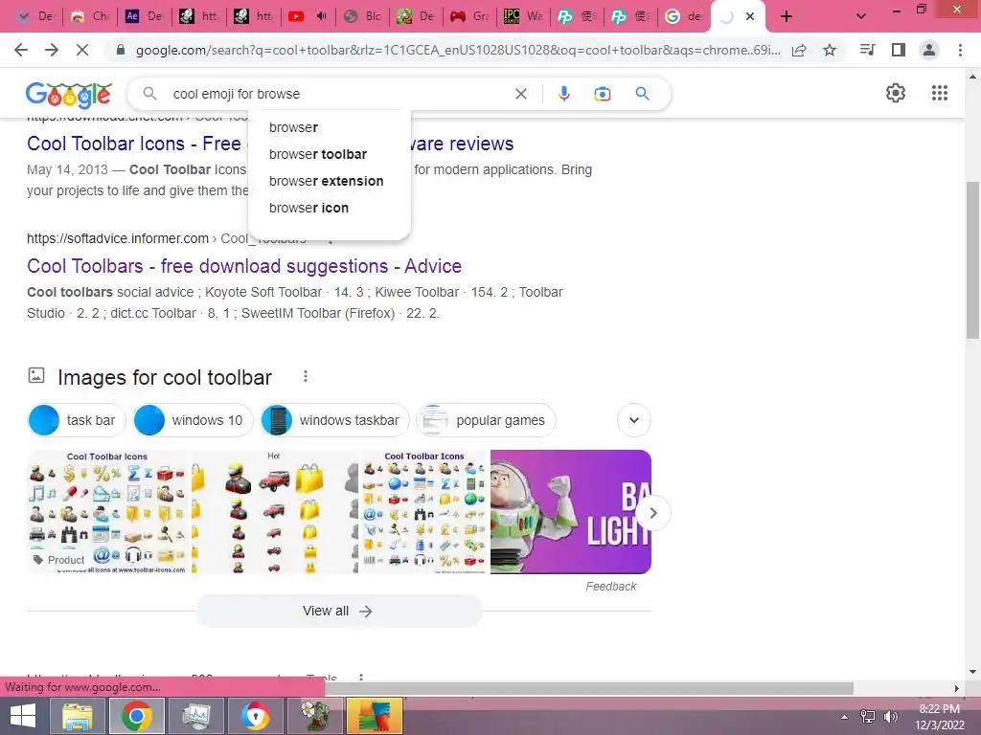Click the vertical page scrollbar
Viewport: 981px width, 735px height.
pyautogui.click(x=972, y=259)
